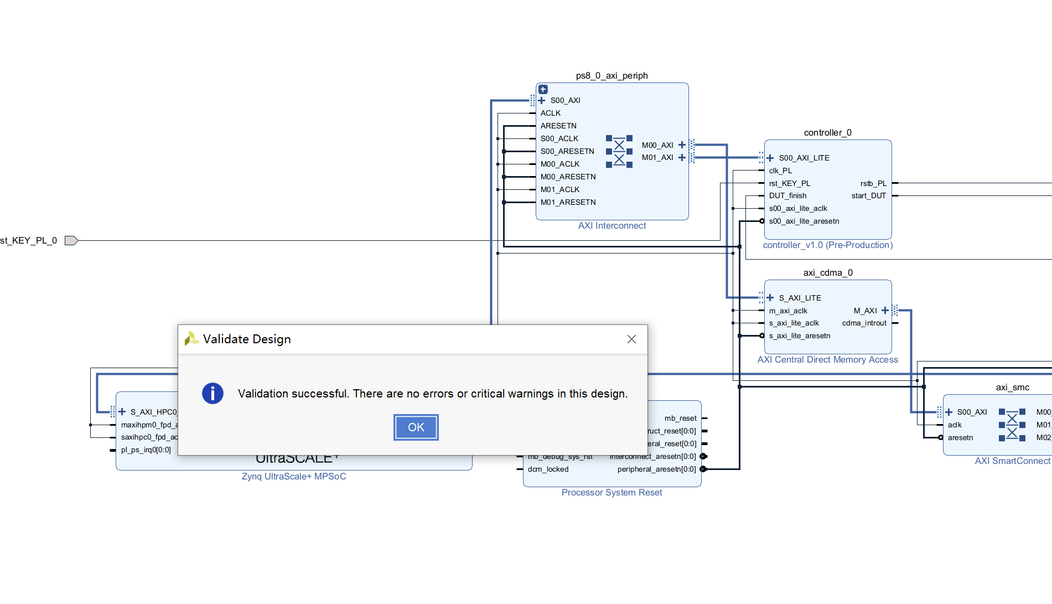1052x604 pixels.
Task: Collapse the ps8_0_axi_periph block hierarchy
Action: click(543, 89)
